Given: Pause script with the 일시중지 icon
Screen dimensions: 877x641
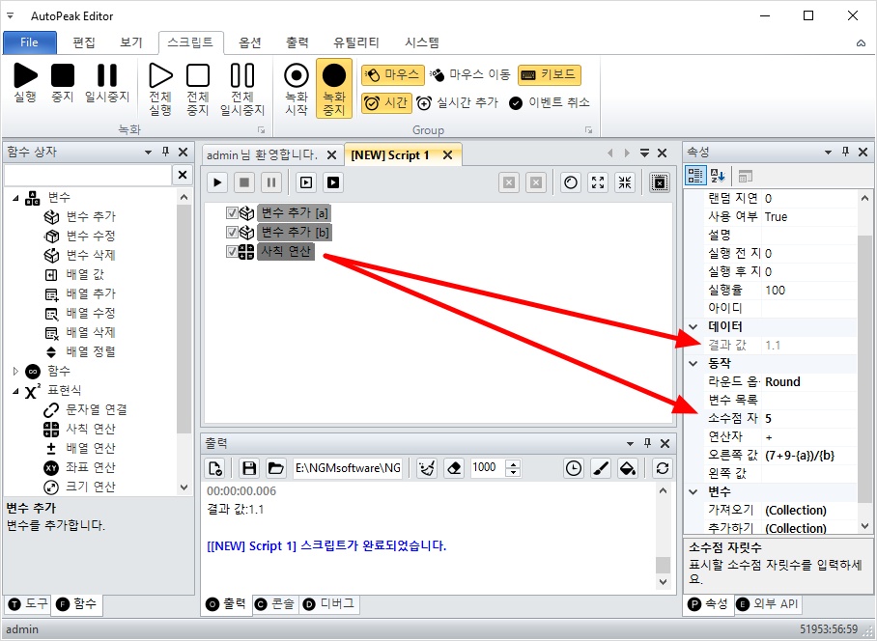Looking at the screenshot, I should (x=107, y=83).
